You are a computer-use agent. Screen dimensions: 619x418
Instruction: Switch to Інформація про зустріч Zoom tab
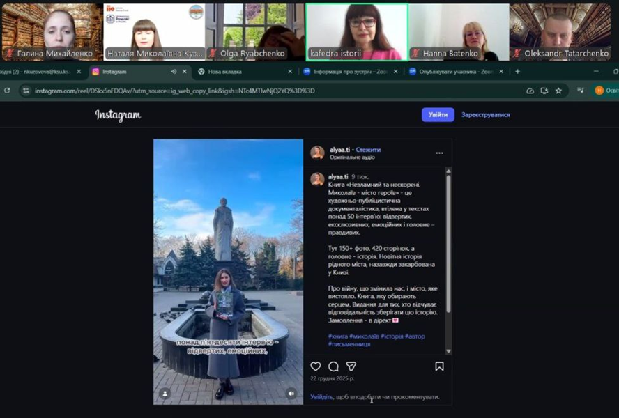tap(345, 71)
